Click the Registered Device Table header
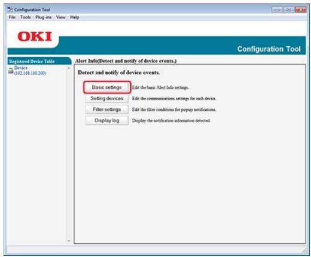The width and height of the screenshot is (311, 257). pyautogui.click(x=39, y=61)
